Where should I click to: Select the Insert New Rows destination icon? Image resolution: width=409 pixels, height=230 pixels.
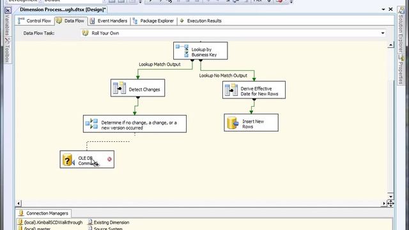pos(233,123)
